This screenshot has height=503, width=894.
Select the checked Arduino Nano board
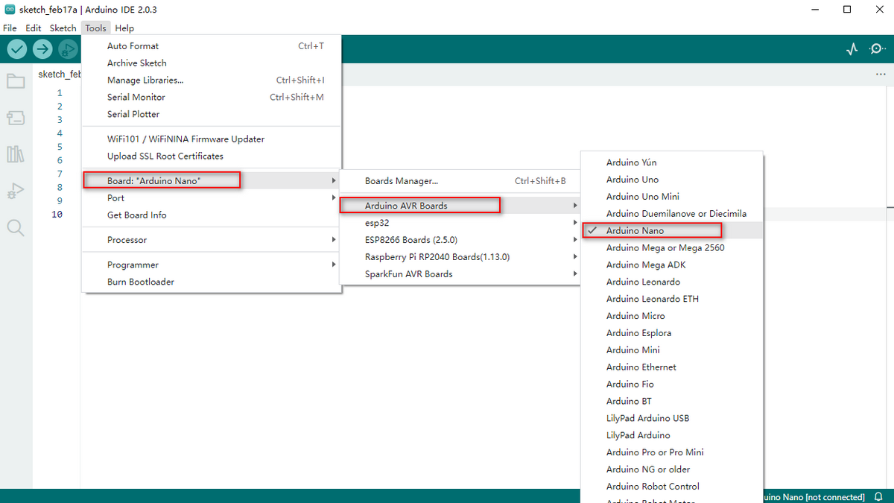click(672, 230)
